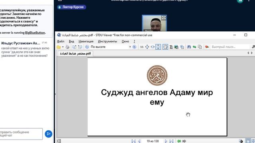255x143 pixels.
Task: Show the navigation side panel toggle
Action: point(59,141)
